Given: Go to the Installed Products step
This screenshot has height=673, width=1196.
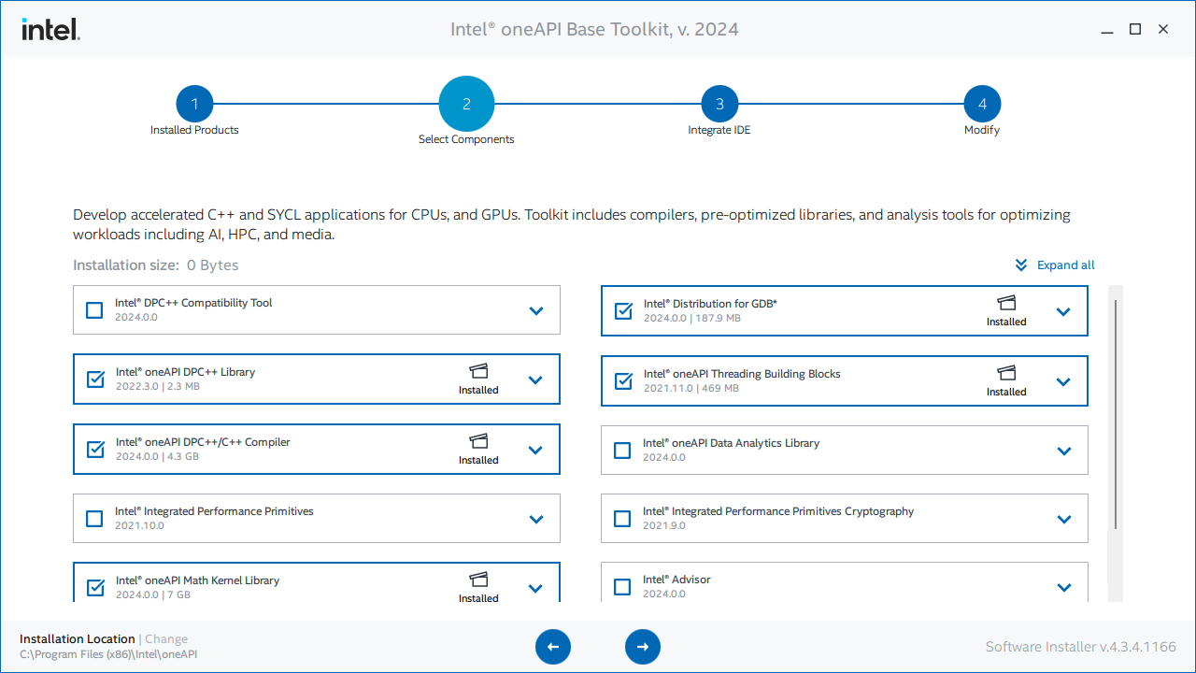Looking at the screenshot, I should (194, 104).
